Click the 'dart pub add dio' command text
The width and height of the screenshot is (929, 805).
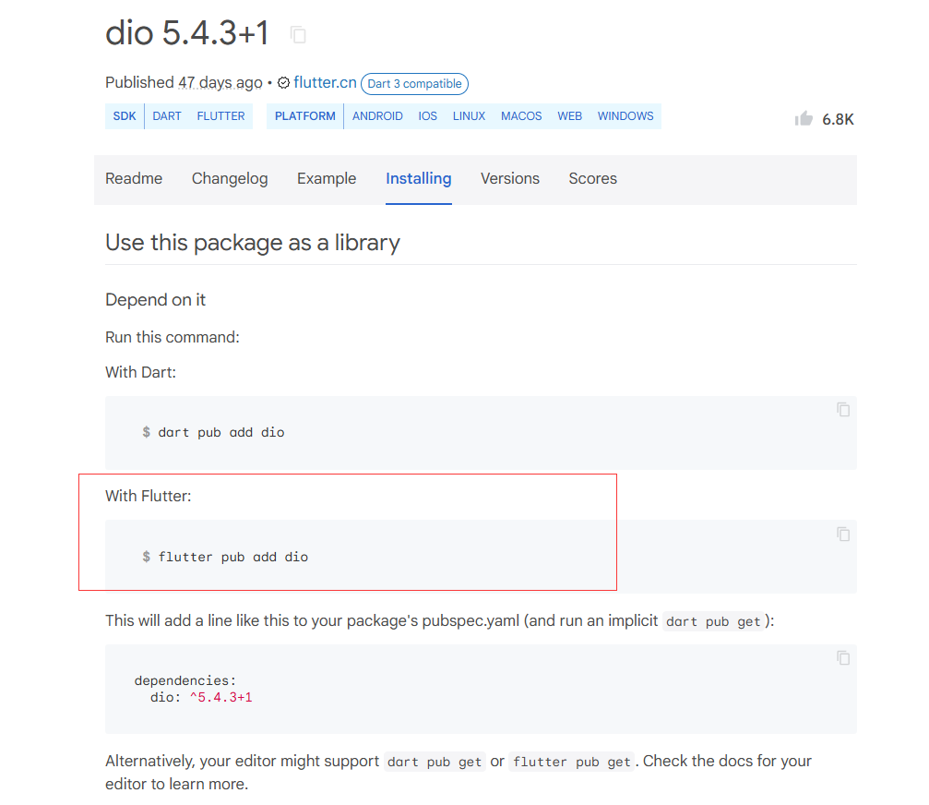click(x=221, y=432)
